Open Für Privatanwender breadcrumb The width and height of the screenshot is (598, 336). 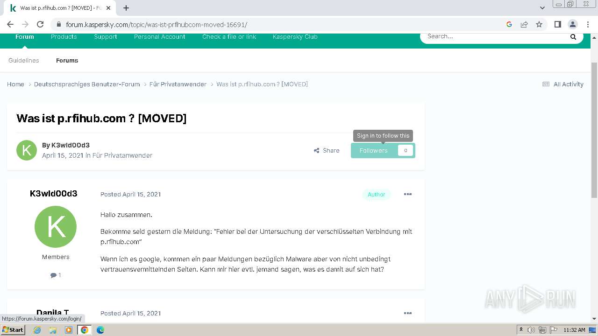coord(178,84)
